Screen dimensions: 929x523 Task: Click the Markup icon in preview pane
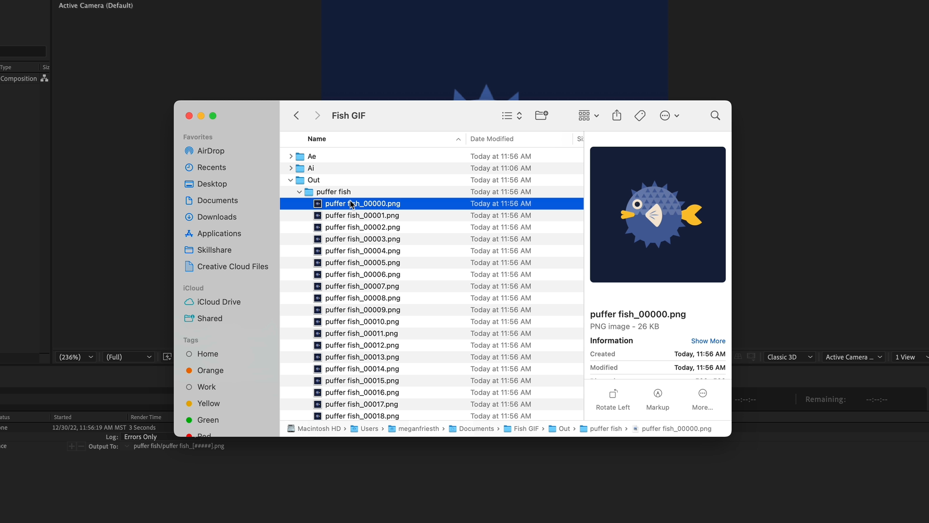[658, 394]
